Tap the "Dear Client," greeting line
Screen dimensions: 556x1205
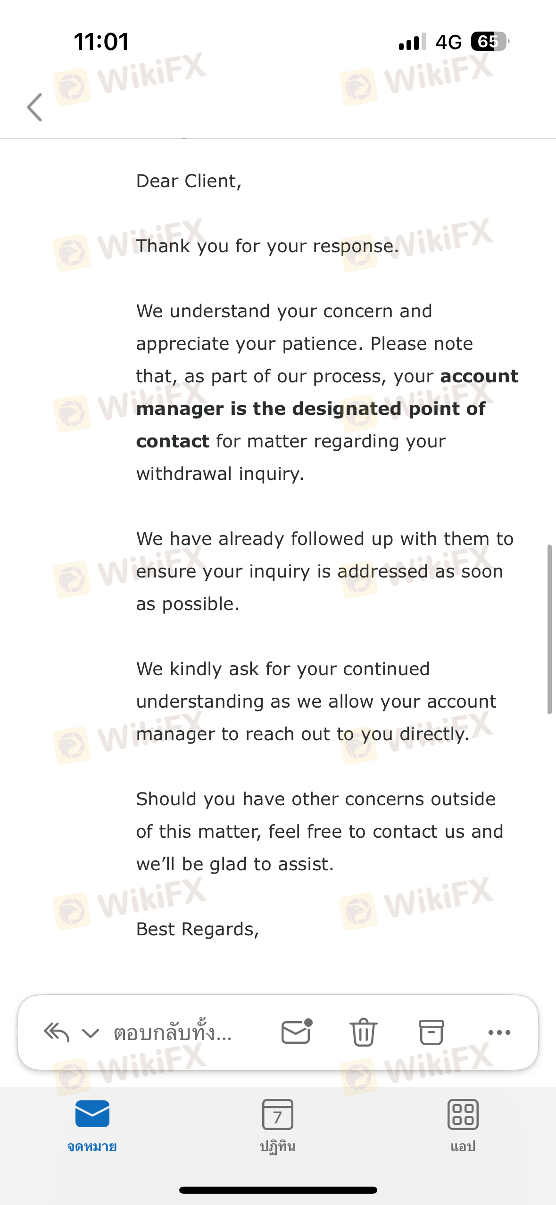[189, 181]
